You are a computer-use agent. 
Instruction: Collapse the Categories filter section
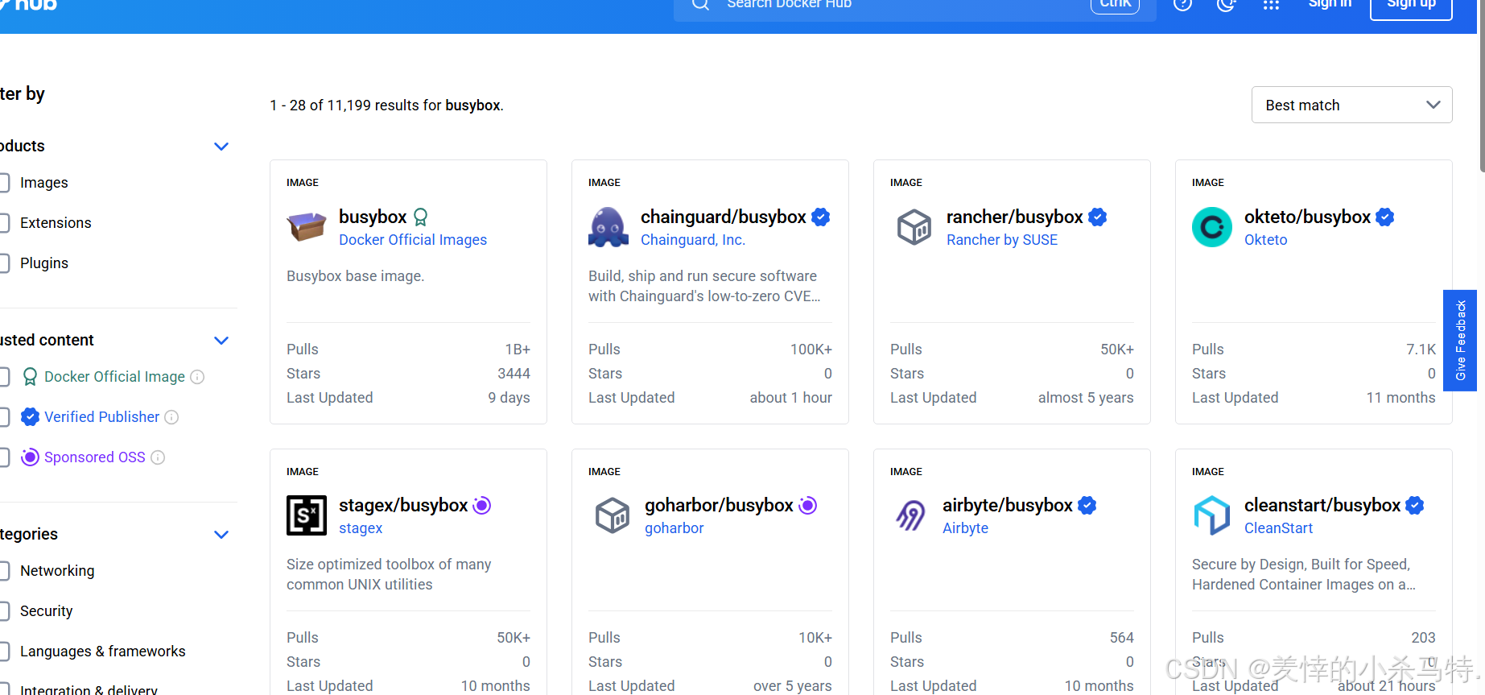pos(221,535)
